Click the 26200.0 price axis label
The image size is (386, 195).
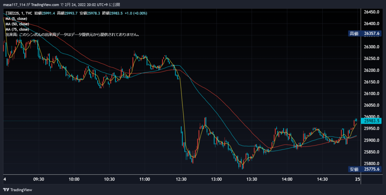coord(371,70)
